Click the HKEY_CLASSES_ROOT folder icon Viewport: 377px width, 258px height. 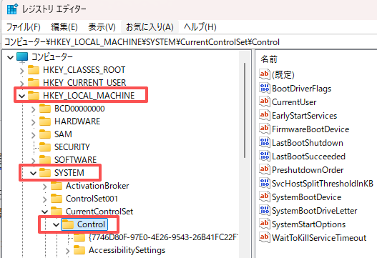click(34, 69)
